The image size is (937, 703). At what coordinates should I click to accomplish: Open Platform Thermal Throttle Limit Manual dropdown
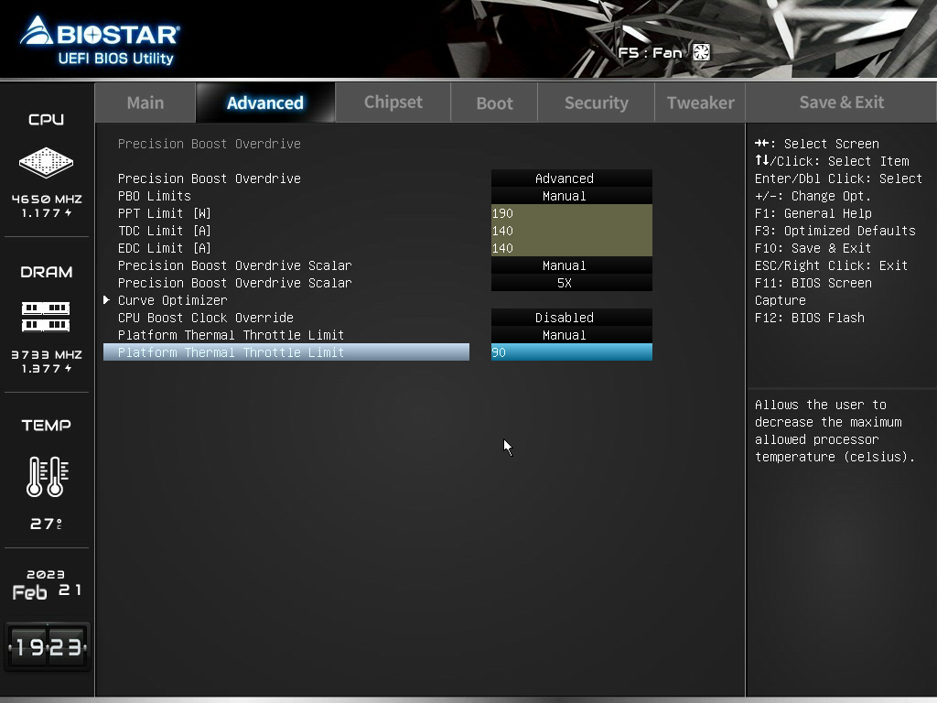click(x=572, y=335)
